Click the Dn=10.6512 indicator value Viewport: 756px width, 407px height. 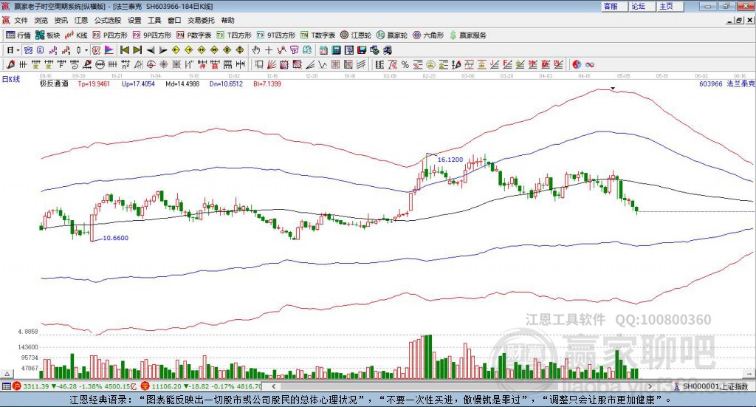[226, 83]
